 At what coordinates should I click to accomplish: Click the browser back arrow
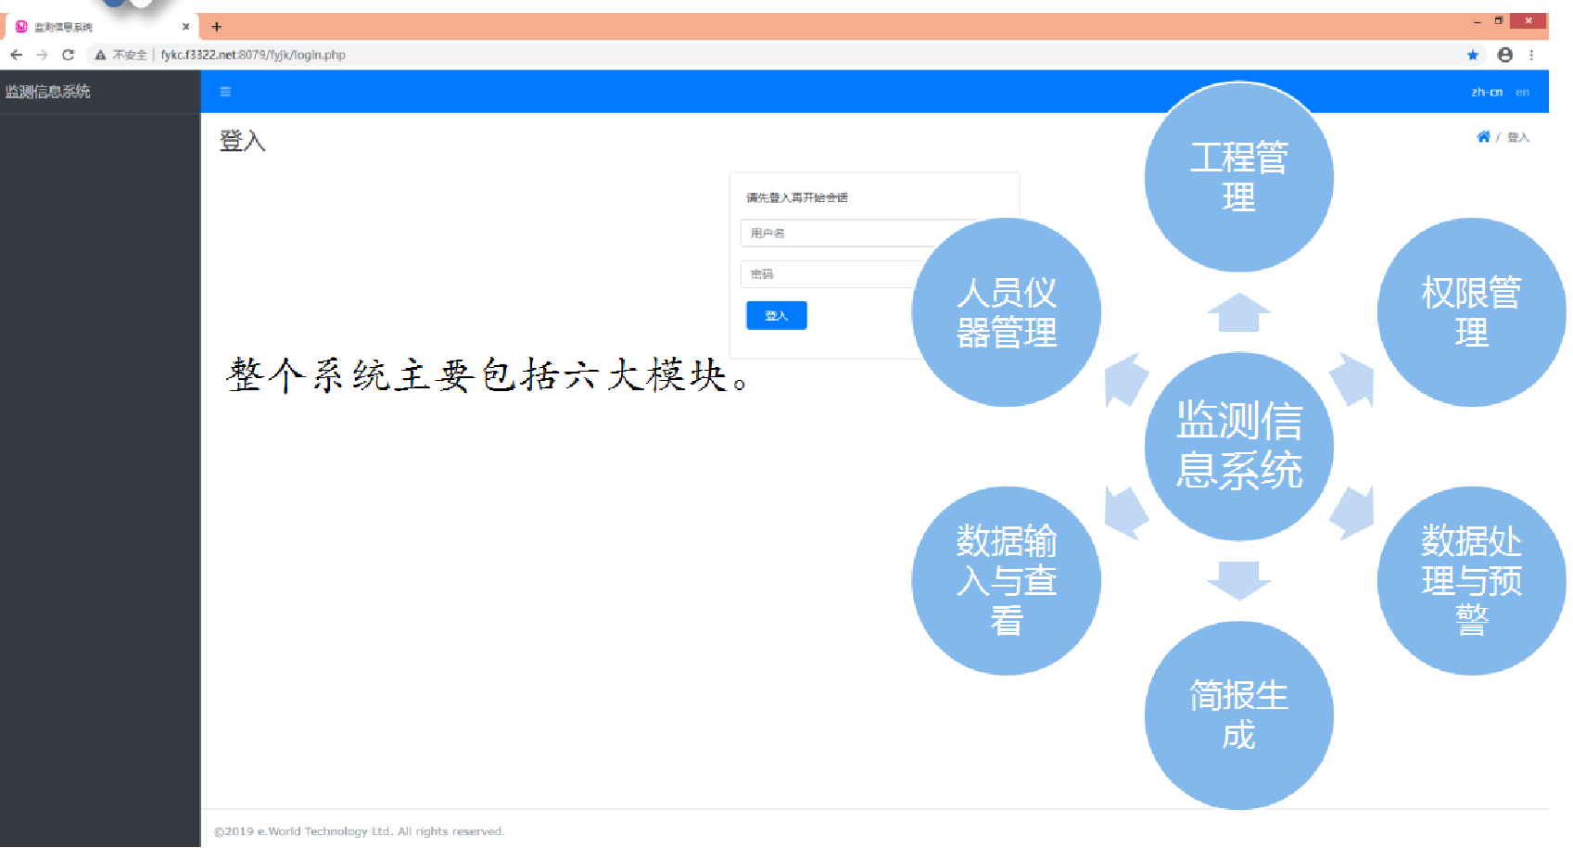17,55
